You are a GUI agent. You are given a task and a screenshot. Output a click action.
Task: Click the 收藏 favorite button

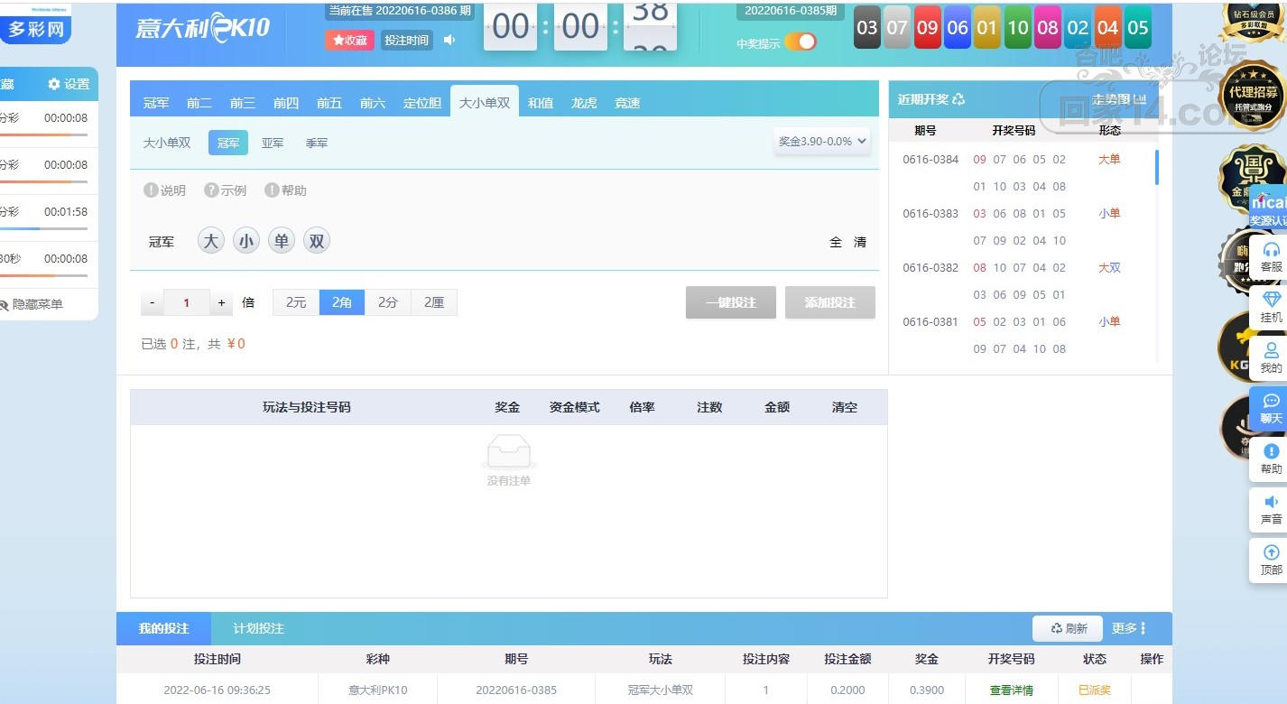coord(349,41)
